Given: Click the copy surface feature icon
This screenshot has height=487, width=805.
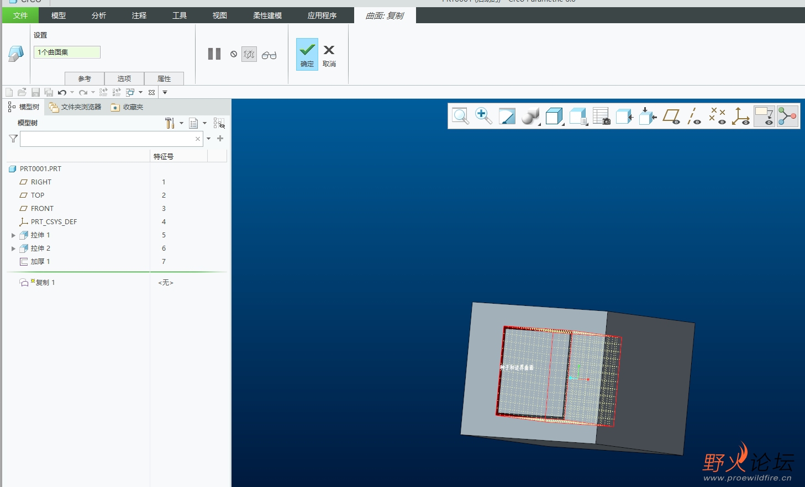Looking at the screenshot, I should (x=16, y=54).
